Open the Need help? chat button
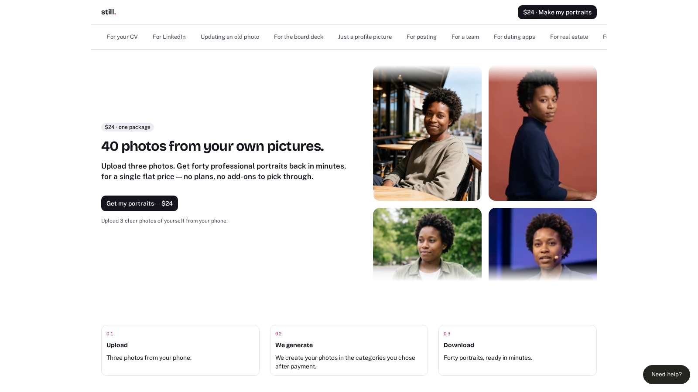698x392 pixels. tap(666, 375)
